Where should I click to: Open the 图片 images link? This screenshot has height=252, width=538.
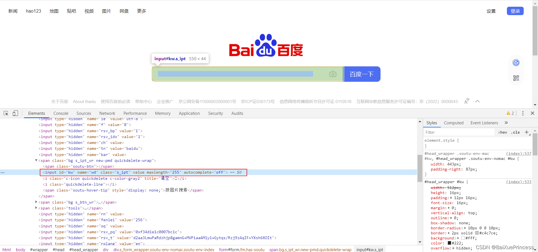106,11
